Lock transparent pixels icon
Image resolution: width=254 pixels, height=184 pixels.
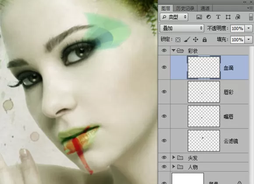coord(178,40)
